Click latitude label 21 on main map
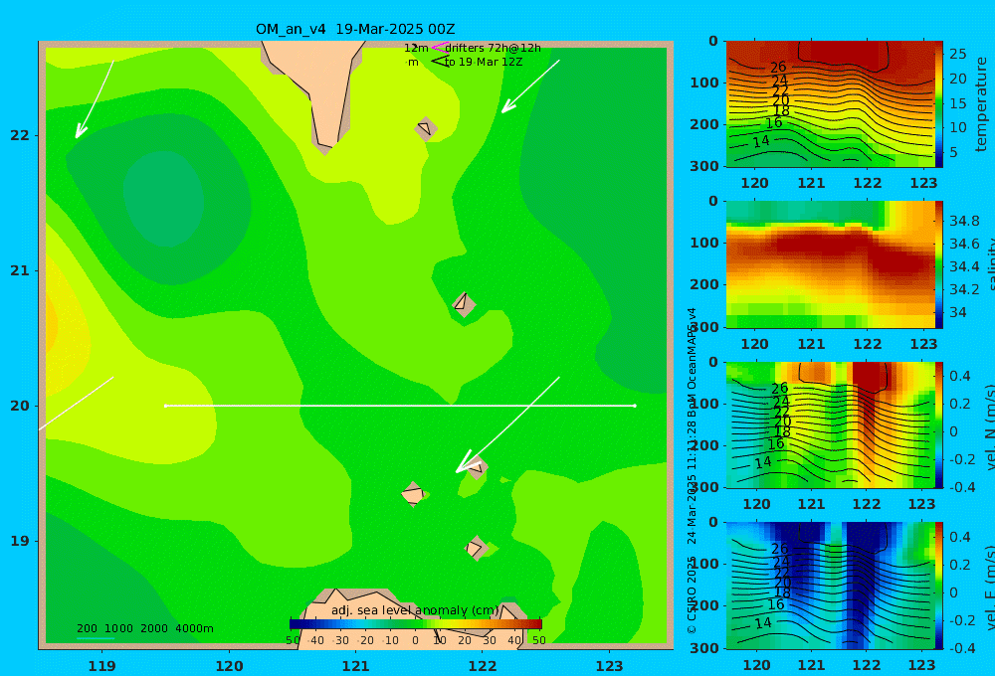 tap(20, 270)
